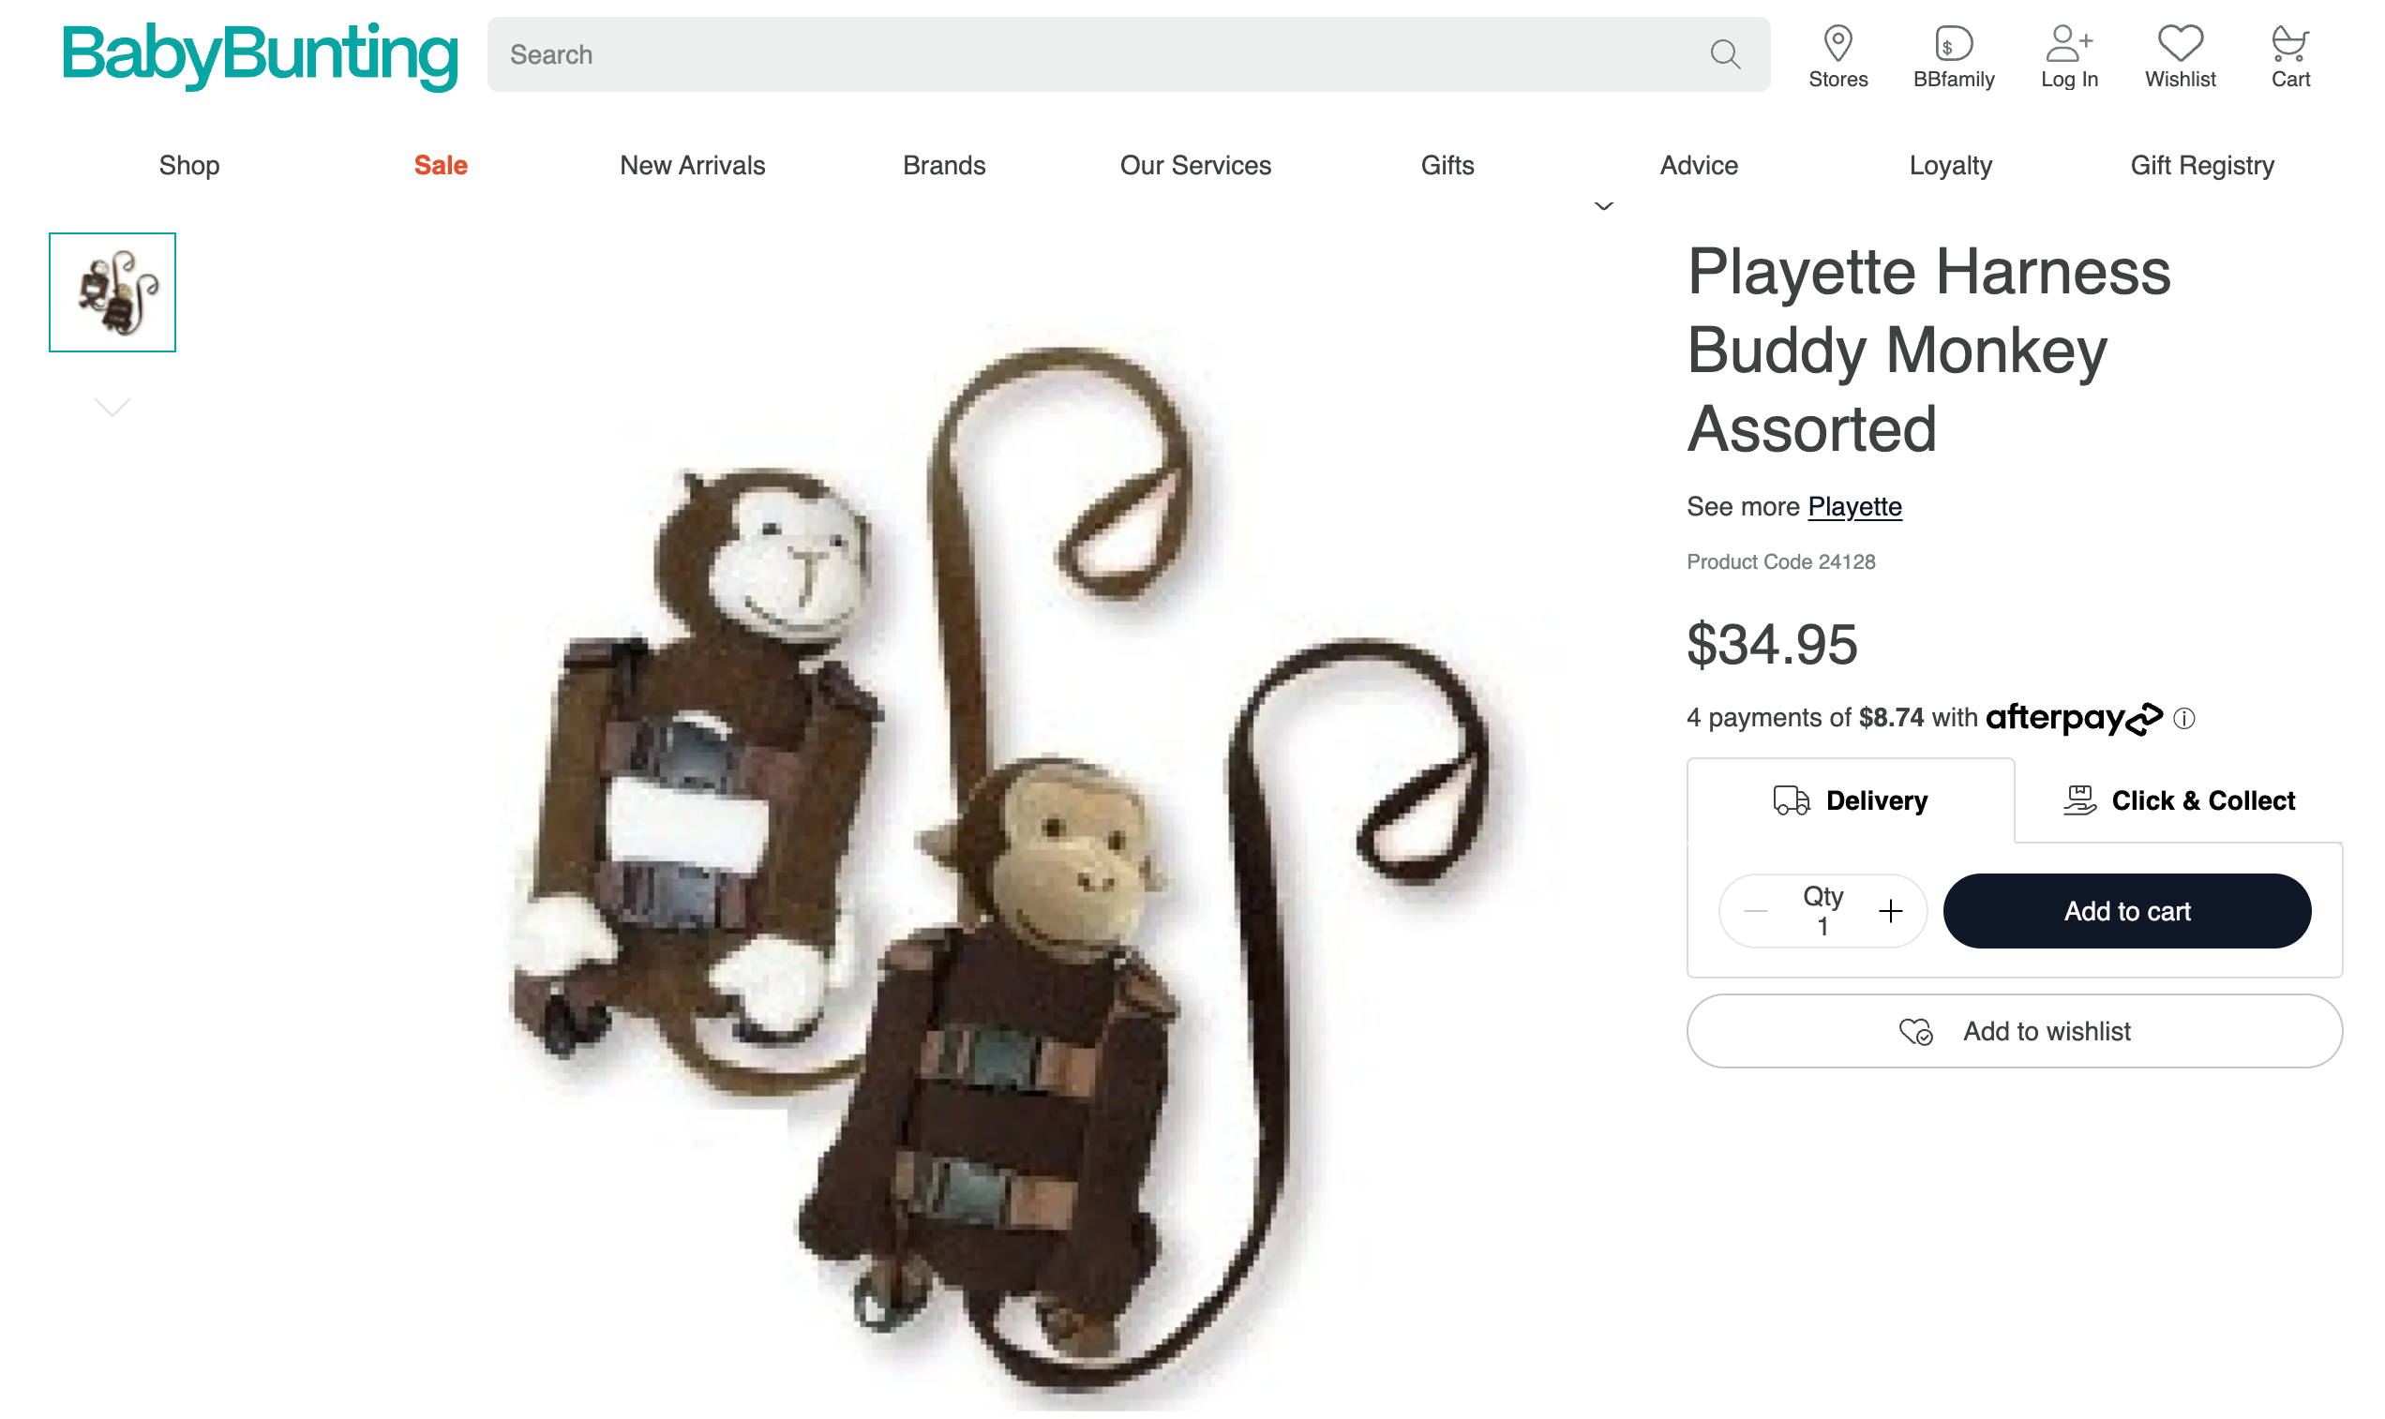Viewport: 2385px width, 1419px height.
Task: Click the Afterpay info icon
Action: click(x=2183, y=718)
